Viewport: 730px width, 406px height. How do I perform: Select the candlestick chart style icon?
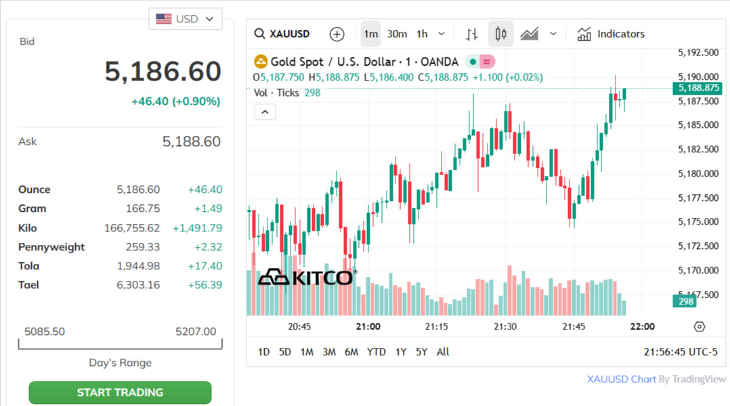click(500, 34)
